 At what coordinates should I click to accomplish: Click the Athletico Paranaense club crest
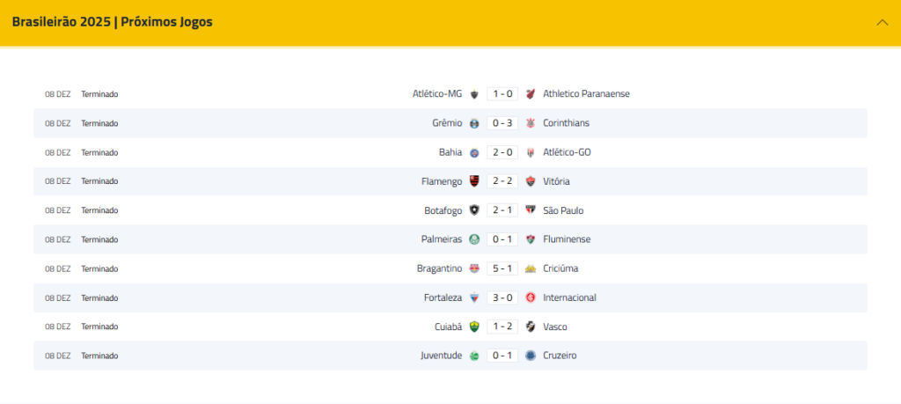(x=531, y=93)
